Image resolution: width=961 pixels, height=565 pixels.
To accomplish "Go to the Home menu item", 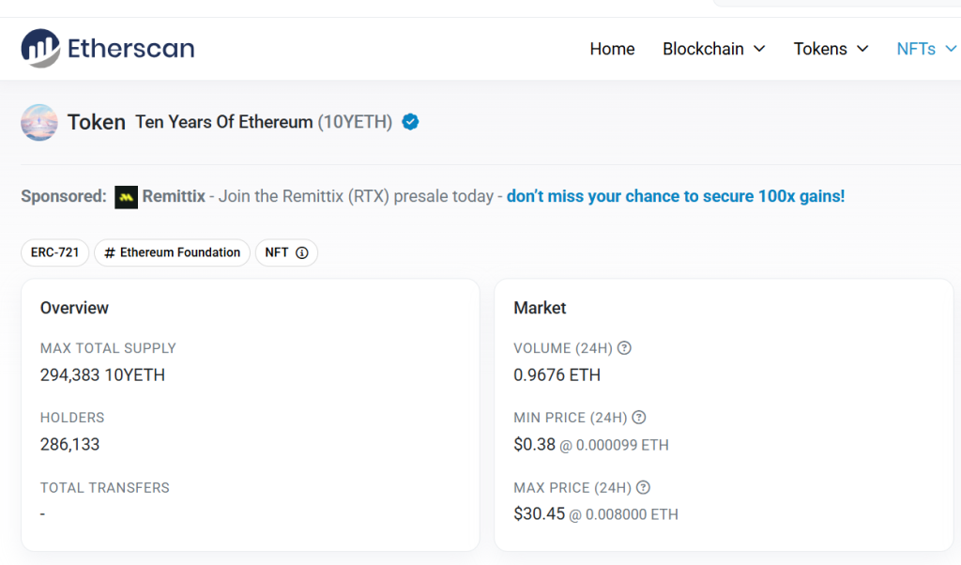I will click(612, 49).
